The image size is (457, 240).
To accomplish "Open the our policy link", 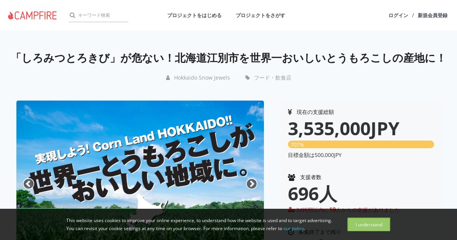I will pos(293,229).
